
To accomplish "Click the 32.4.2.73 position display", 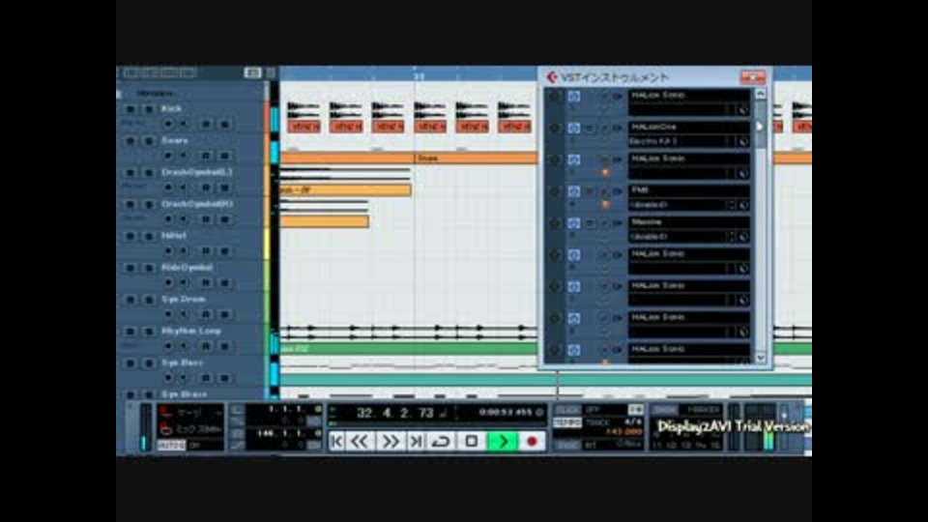I will pyautogui.click(x=395, y=413).
